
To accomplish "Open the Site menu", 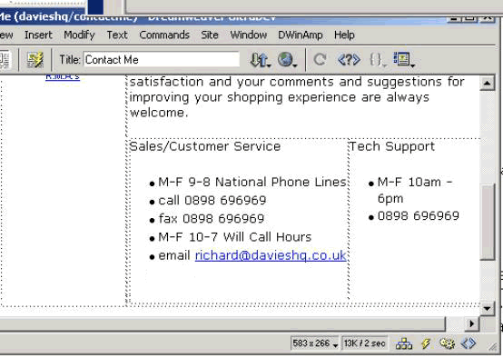I will 210,35.
